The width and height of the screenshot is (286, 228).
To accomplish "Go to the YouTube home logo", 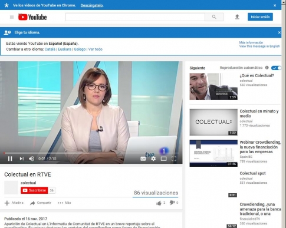I will click(32, 17).
